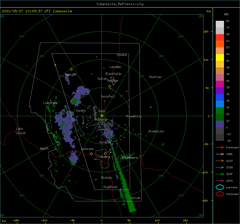Click the Blackfalds city label
Screen dimensions: 240x224
point(113,74)
